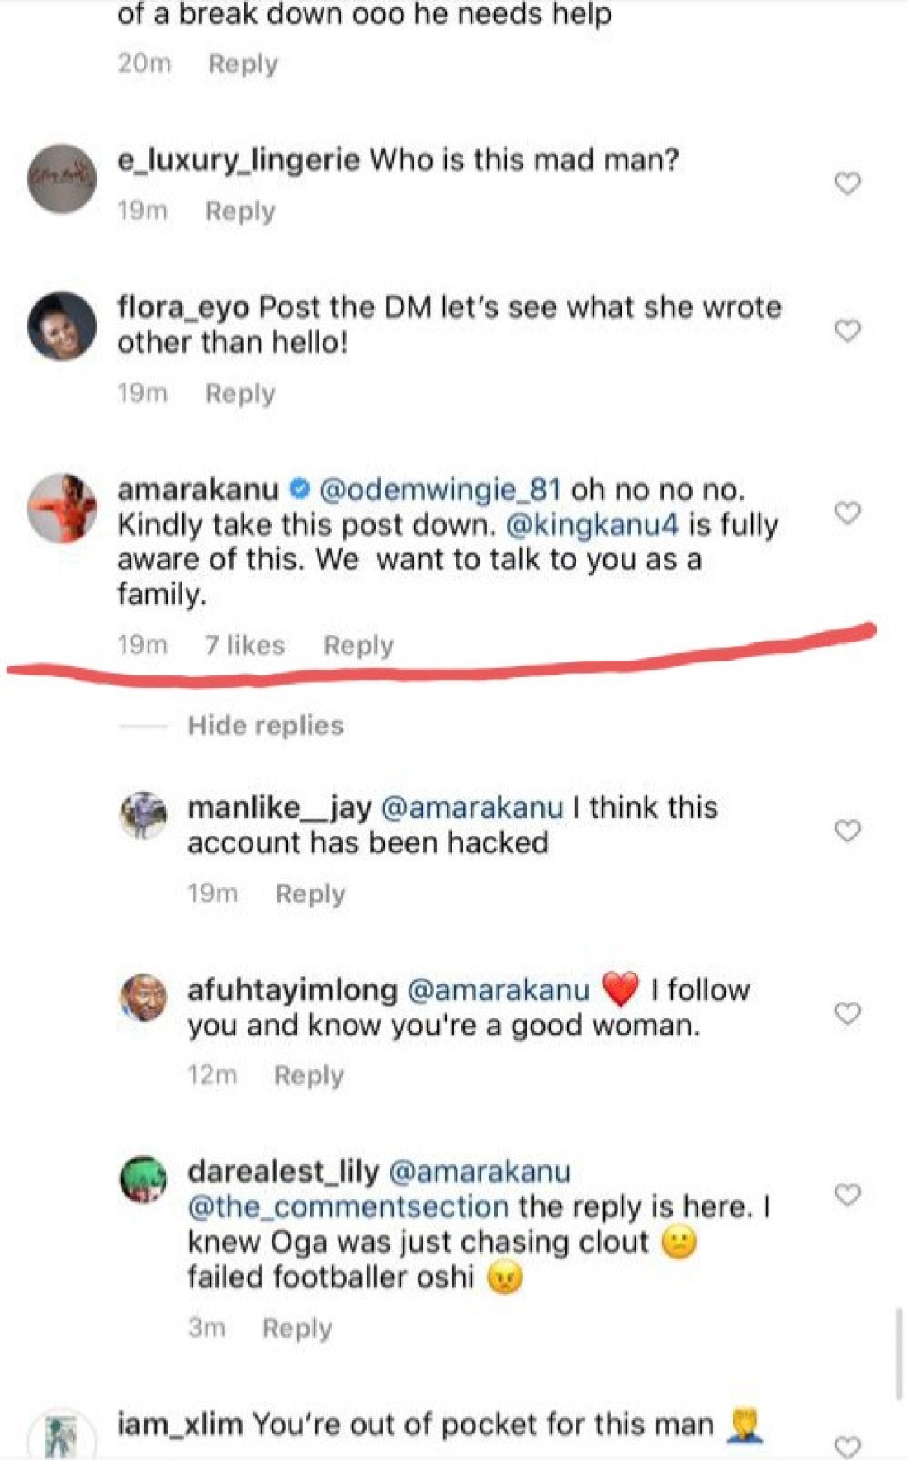Like afuhtayimlong's reply with heart
This screenshot has height=1460, width=908.
tap(848, 1012)
